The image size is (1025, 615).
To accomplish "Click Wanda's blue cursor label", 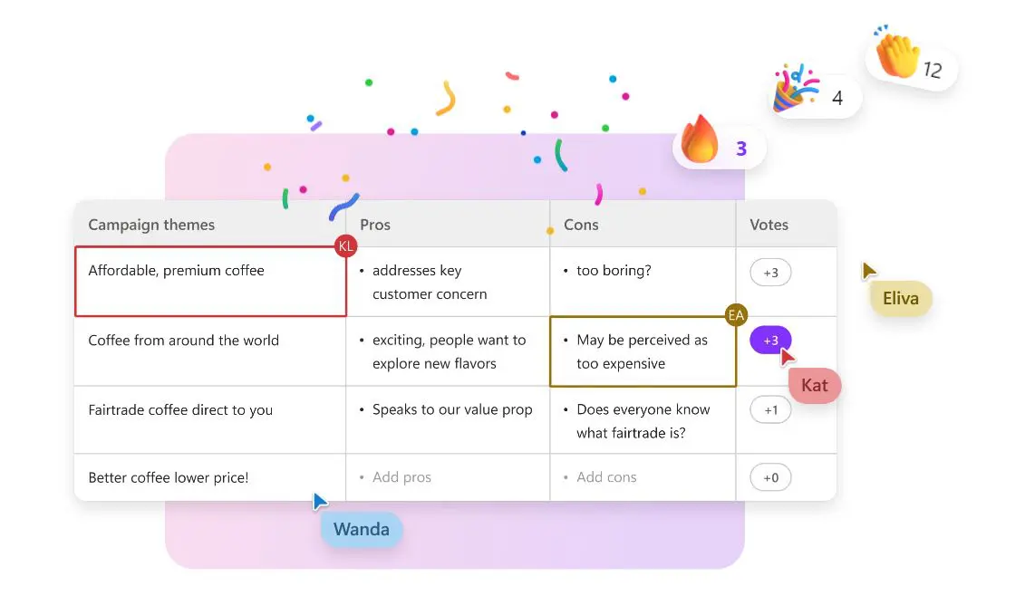I will (x=362, y=529).
